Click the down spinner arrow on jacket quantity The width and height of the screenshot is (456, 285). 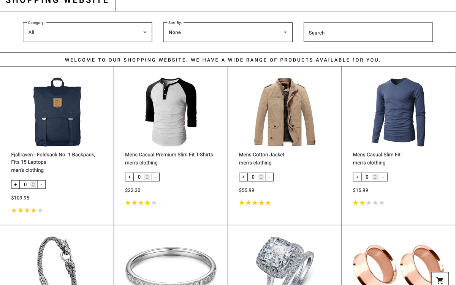coord(261,178)
